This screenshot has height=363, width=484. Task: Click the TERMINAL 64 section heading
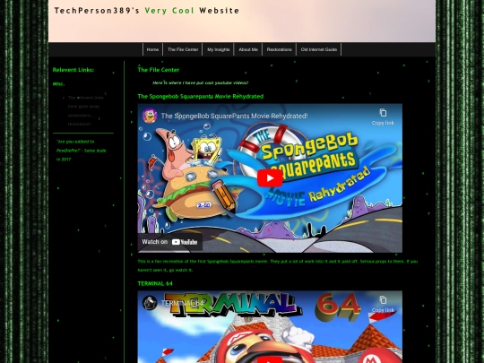[x=155, y=283]
